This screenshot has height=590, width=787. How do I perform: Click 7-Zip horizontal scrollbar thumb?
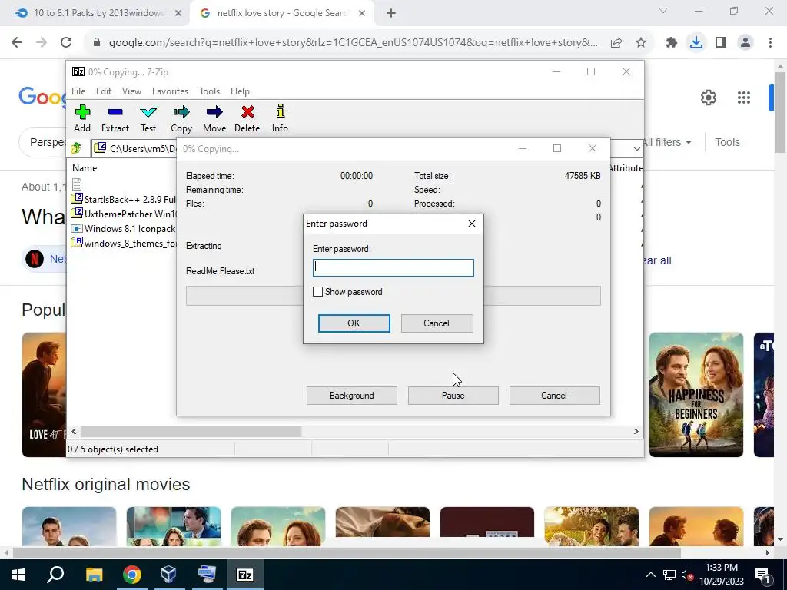click(191, 432)
